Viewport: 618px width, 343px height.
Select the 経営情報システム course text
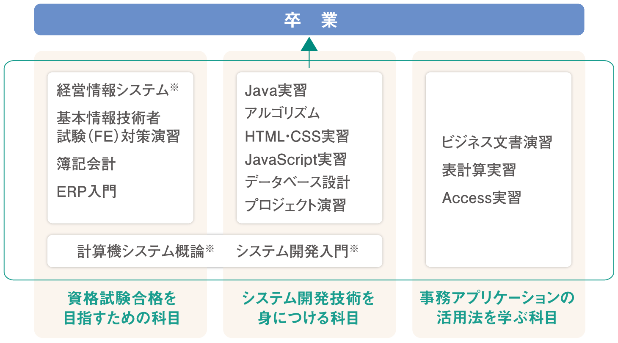(118, 90)
